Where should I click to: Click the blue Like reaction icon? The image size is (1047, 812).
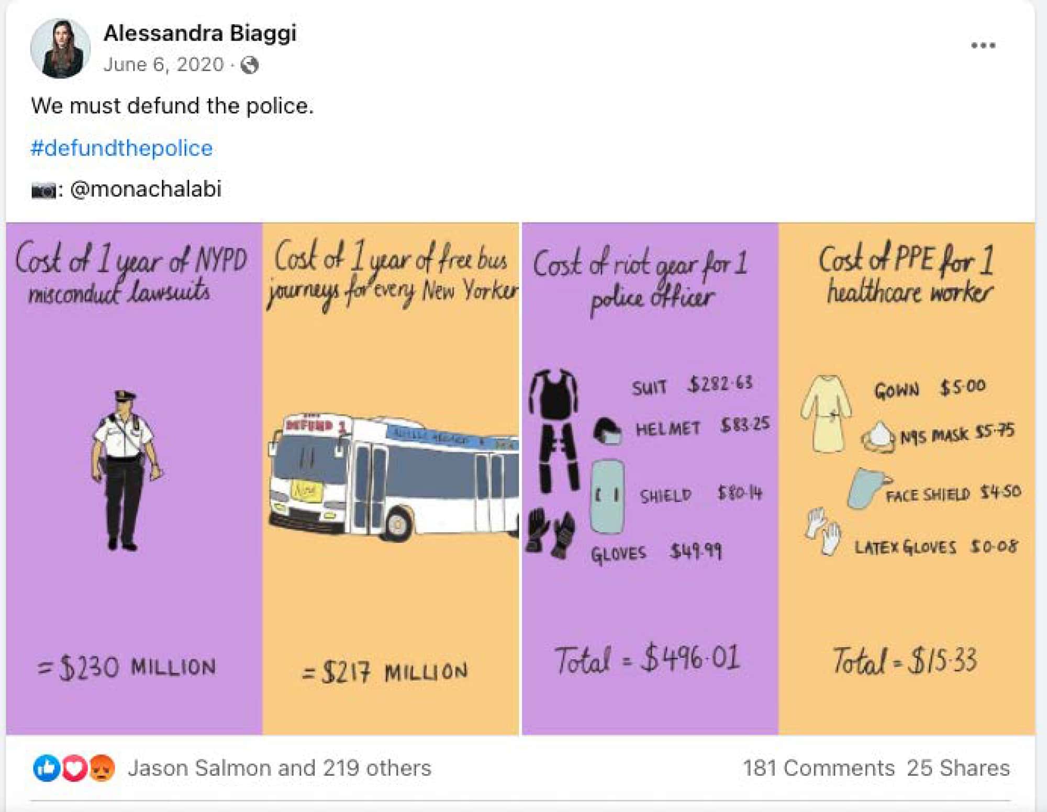pos(46,768)
